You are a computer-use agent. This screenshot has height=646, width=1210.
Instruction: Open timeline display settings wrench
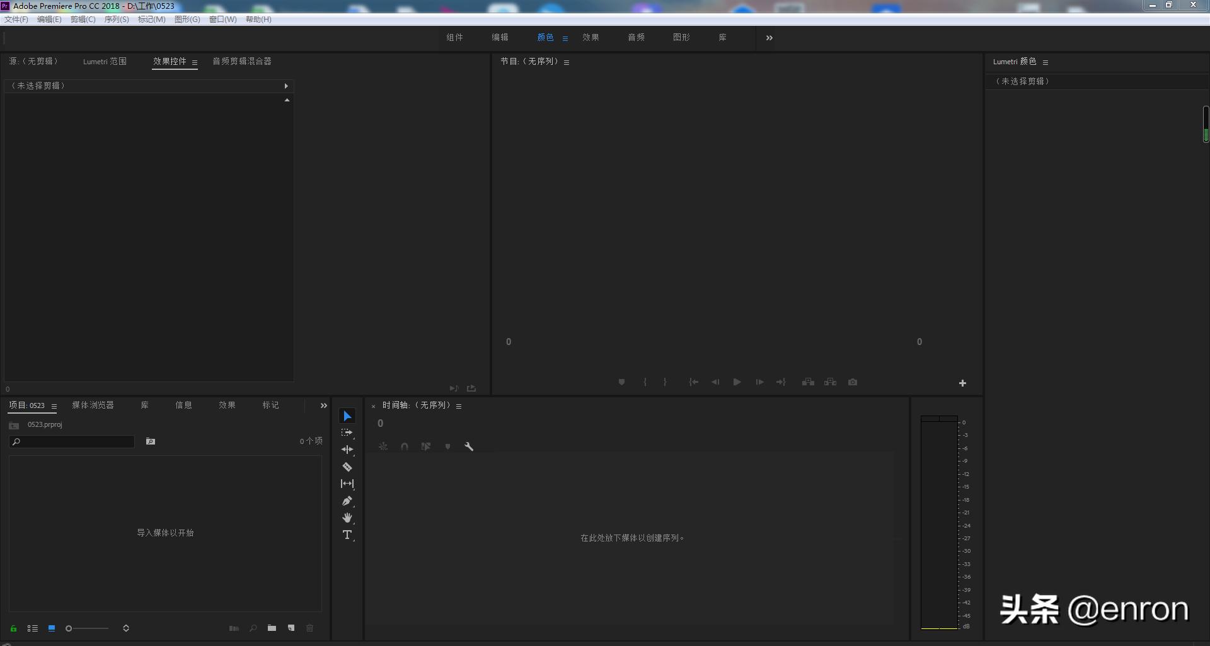469,446
